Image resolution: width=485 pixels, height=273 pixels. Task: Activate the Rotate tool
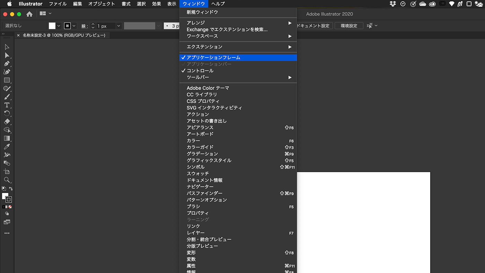click(x=7, y=113)
